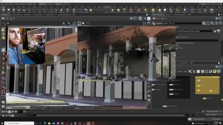Add an Ambient Light from the shelf
The height and width of the screenshot is (125, 223).
point(185,10)
